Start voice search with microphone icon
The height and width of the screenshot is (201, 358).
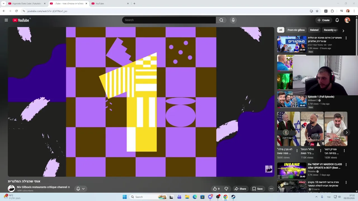coord(233,20)
